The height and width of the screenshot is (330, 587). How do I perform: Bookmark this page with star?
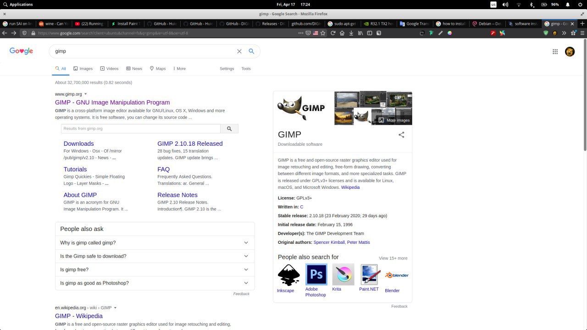[x=323, y=33]
